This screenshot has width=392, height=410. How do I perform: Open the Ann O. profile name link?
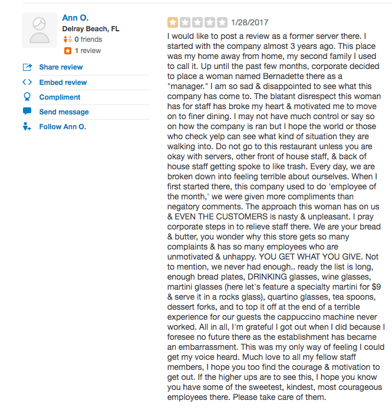coord(75,18)
